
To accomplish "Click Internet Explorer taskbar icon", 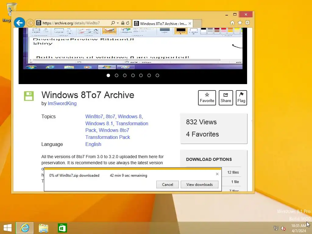I will (x=25, y=228).
